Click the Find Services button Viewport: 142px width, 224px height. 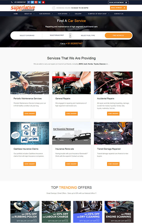[x=118, y=35]
